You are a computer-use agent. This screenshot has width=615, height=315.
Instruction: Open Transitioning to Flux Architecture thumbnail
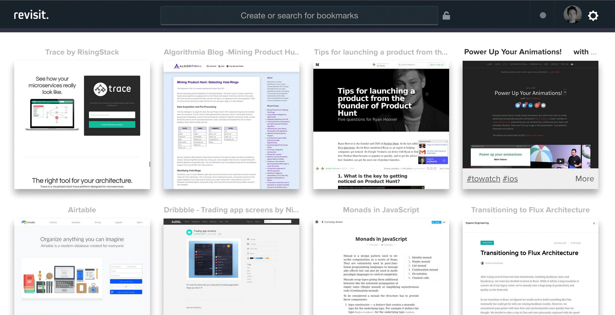530,266
